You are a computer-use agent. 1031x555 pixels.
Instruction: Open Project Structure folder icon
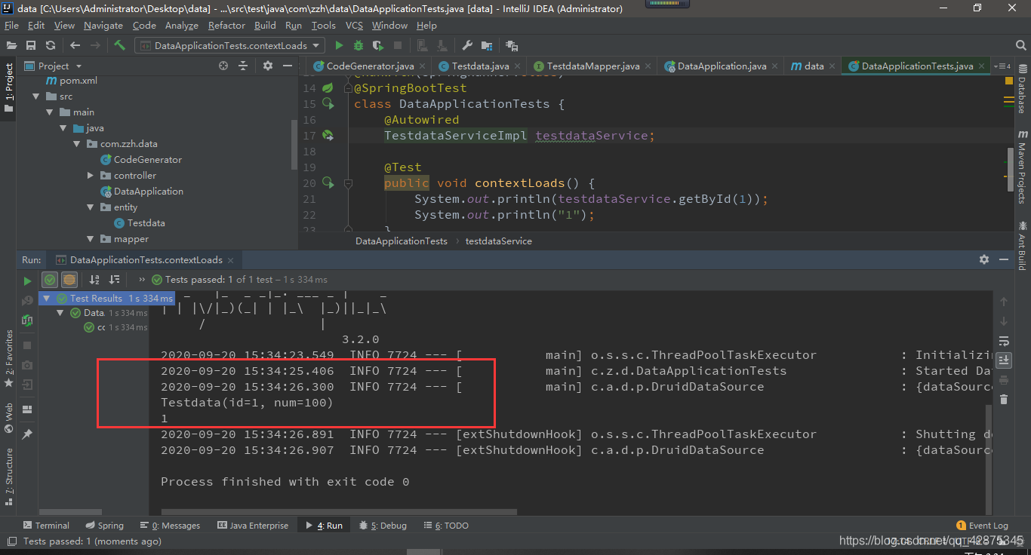click(487, 45)
